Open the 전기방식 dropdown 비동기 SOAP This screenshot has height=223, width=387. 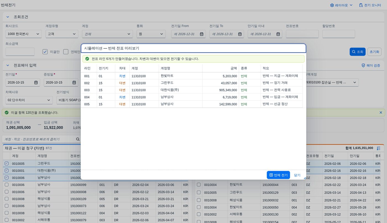tap(69, 100)
